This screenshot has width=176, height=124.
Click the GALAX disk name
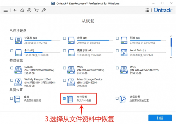28,67
